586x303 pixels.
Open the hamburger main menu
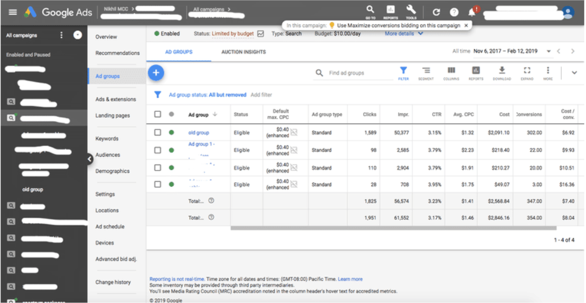tap(13, 12)
